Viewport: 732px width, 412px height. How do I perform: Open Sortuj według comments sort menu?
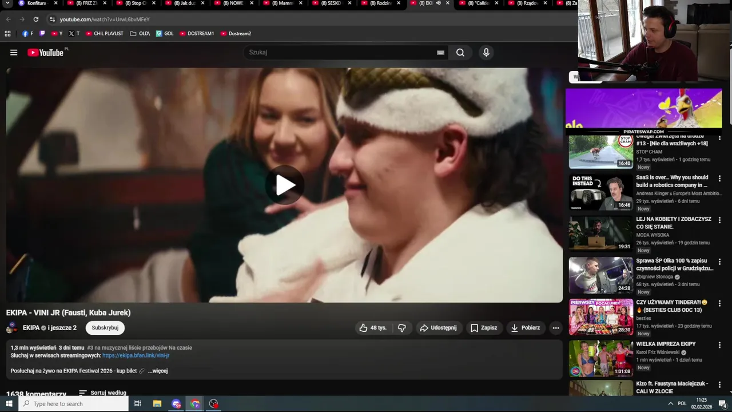(102, 393)
